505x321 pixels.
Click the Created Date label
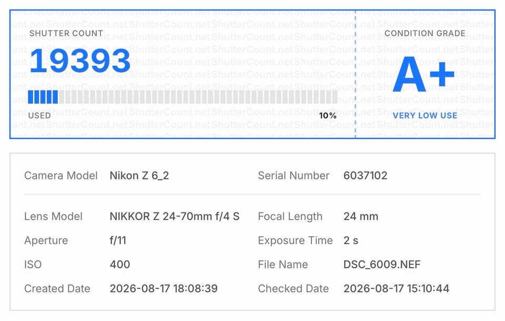57,288
